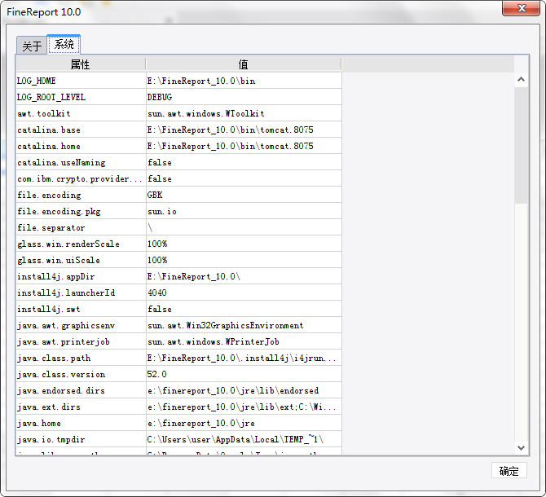Viewport: 546px width, 497px height.
Task: Click the 确定 button
Action: pos(509,471)
